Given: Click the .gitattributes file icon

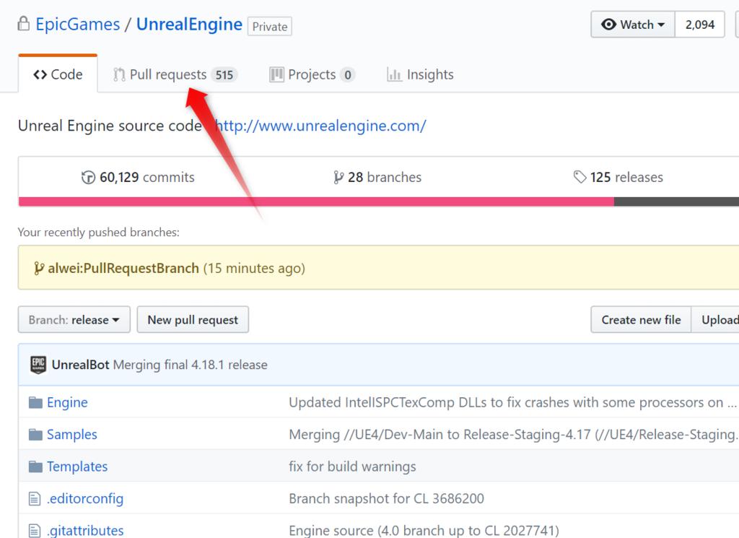Looking at the screenshot, I should pos(35,531).
